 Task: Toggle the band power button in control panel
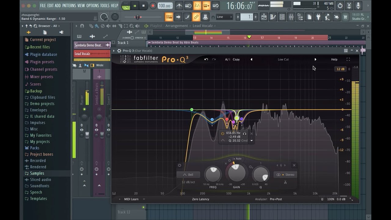click(x=179, y=165)
